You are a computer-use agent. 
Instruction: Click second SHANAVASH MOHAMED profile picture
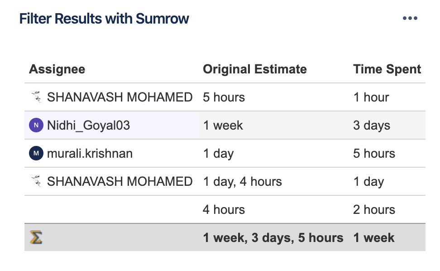point(37,181)
